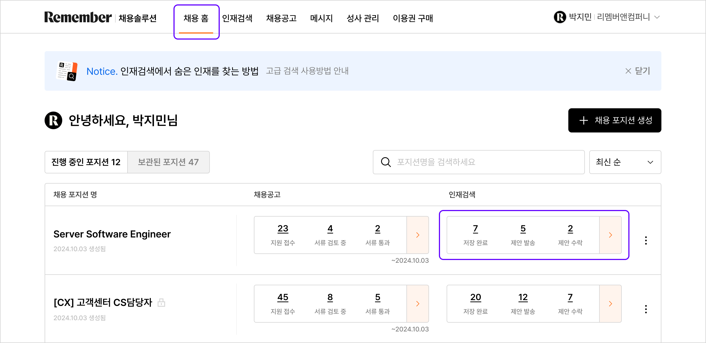Click the round R avatar beside greeting
706x343 pixels.
tap(53, 120)
